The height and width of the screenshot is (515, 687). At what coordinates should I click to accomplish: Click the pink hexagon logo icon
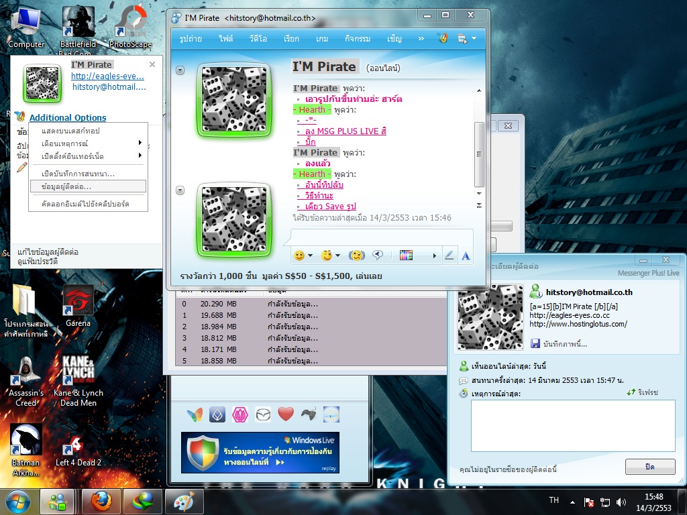[x=240, y=414]
